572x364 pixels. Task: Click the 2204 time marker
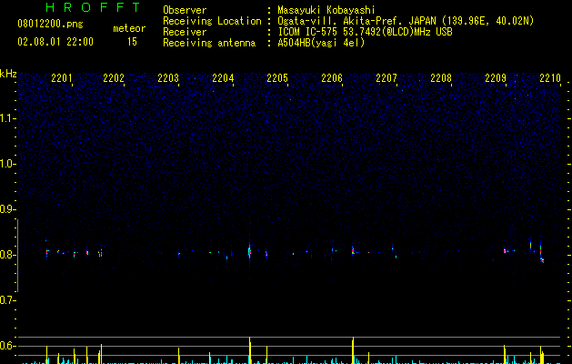223,78
